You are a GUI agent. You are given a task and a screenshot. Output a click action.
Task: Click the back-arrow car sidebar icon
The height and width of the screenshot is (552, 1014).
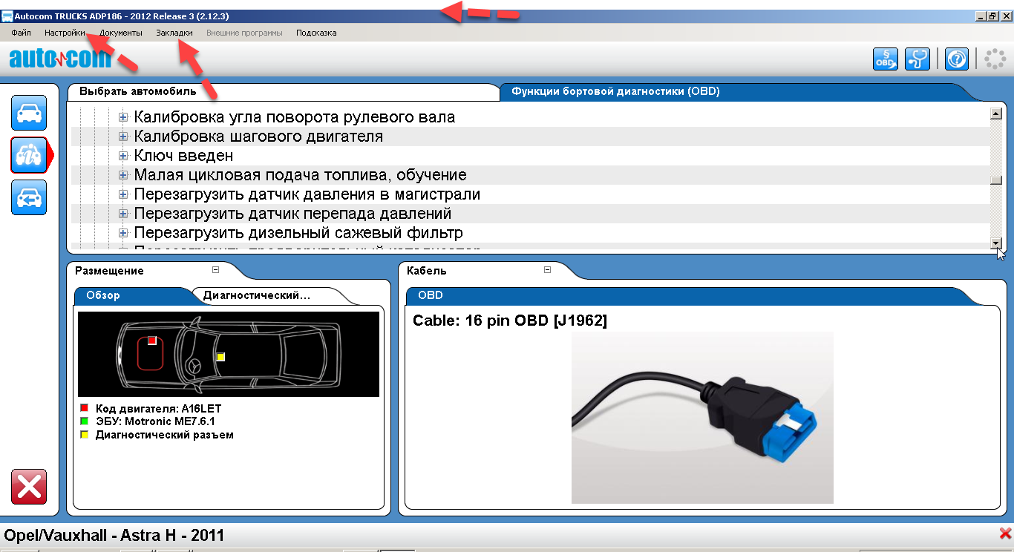pos(29,197)
